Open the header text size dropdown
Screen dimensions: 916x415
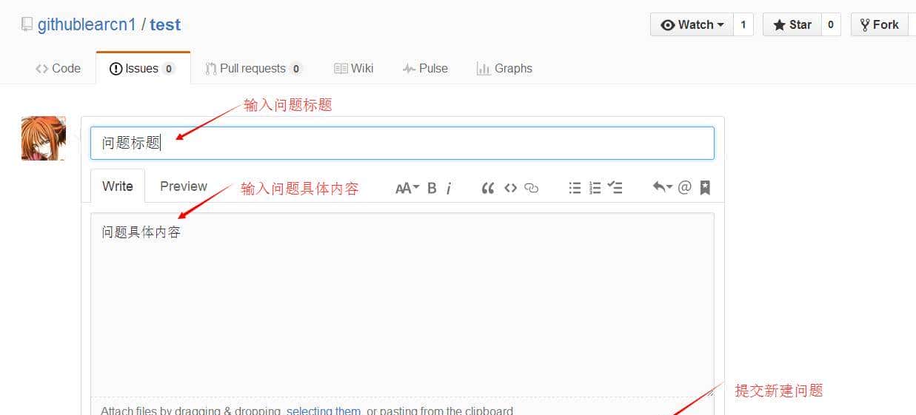[407, 188]
